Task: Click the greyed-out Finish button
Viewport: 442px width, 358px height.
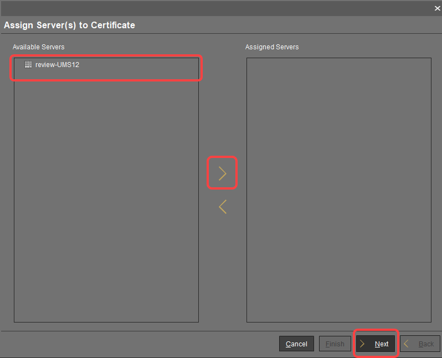Action: (x=335, y=344)
